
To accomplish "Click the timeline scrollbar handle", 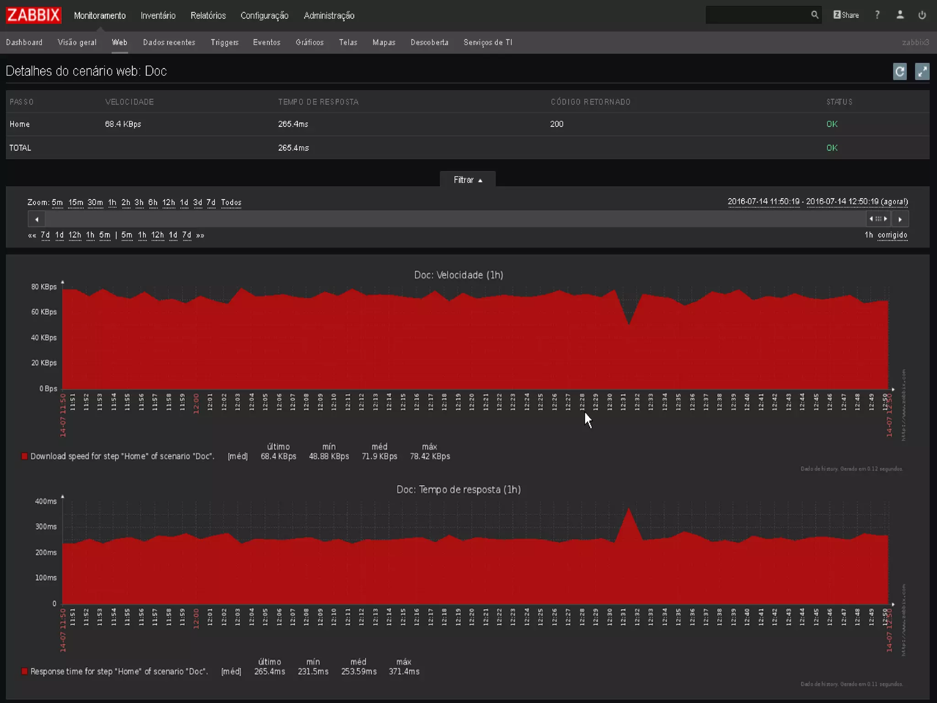I will pos(878,219).
